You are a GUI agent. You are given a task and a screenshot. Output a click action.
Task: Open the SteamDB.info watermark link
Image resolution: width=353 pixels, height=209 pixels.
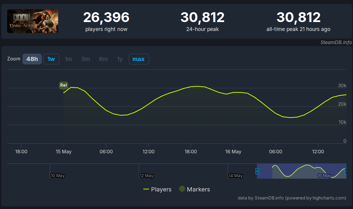[336, 42]
